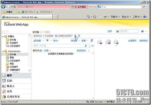Screen dimensions: 151x105
Task: Click the reply all icon in reading pane
Action: [108, 42]
